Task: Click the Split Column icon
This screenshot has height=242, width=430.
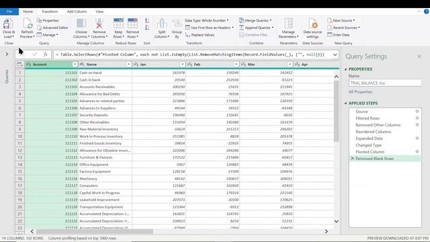Action: pos(162,24)
